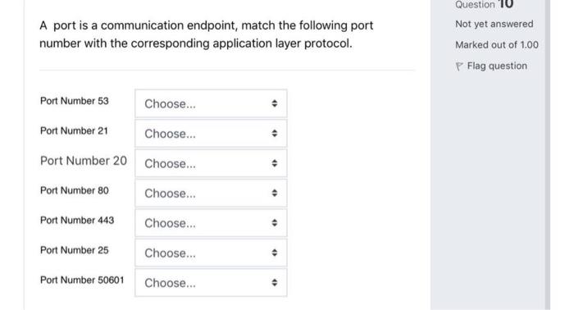The height and width of the screenshot is (310, 574).
Task: Click the arrow icon for Port Number 20
Action: (274, 163)
